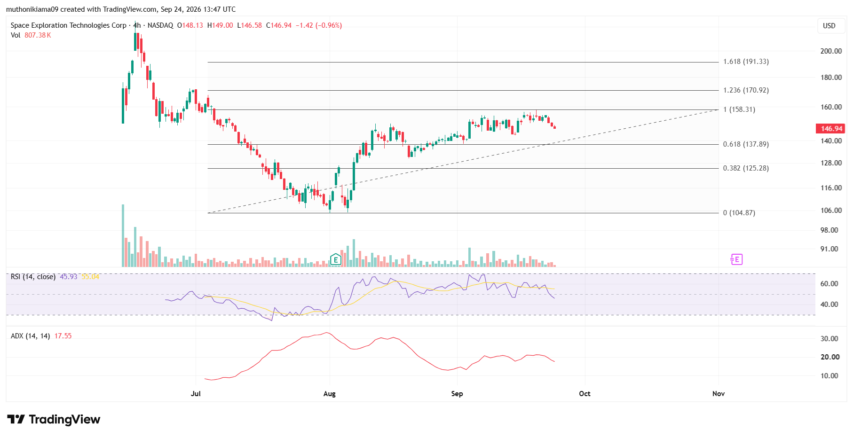The height and width of the screenshot is (437, 853).
Task: Click the Vol 807.38K indicator label
Action: (31, 35)
